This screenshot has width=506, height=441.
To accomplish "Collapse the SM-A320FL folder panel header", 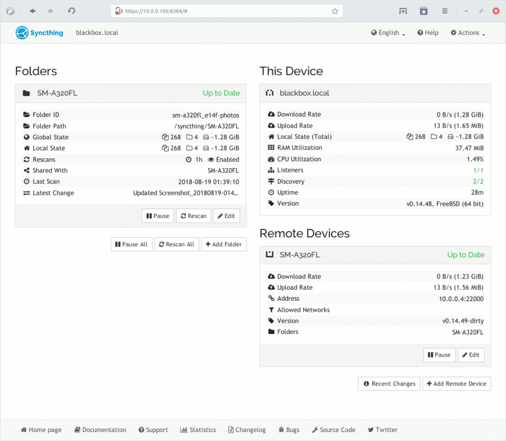I will click(x=131, y=93).
